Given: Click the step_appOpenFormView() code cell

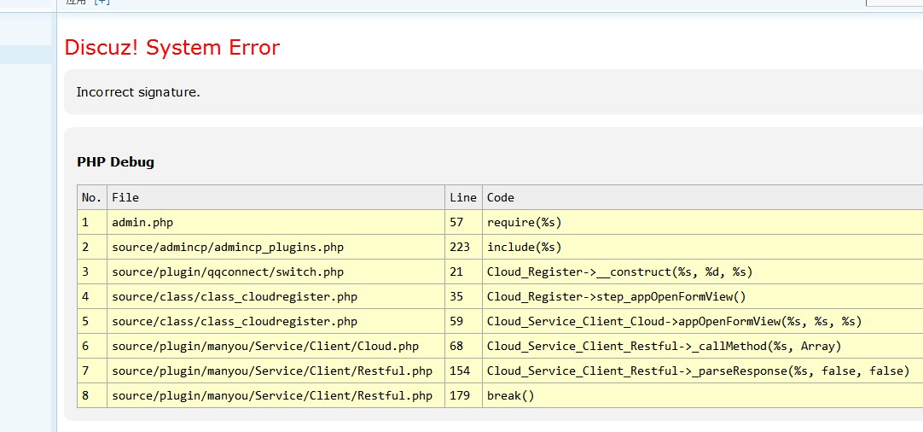Looking at the screenshot, I should (x=616, y=296).
